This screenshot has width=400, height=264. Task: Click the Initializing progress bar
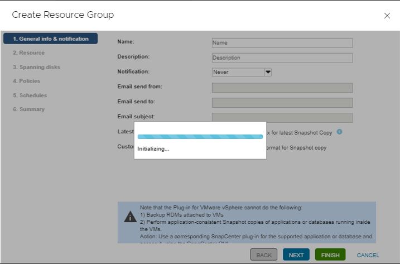(x=200, y=137)
